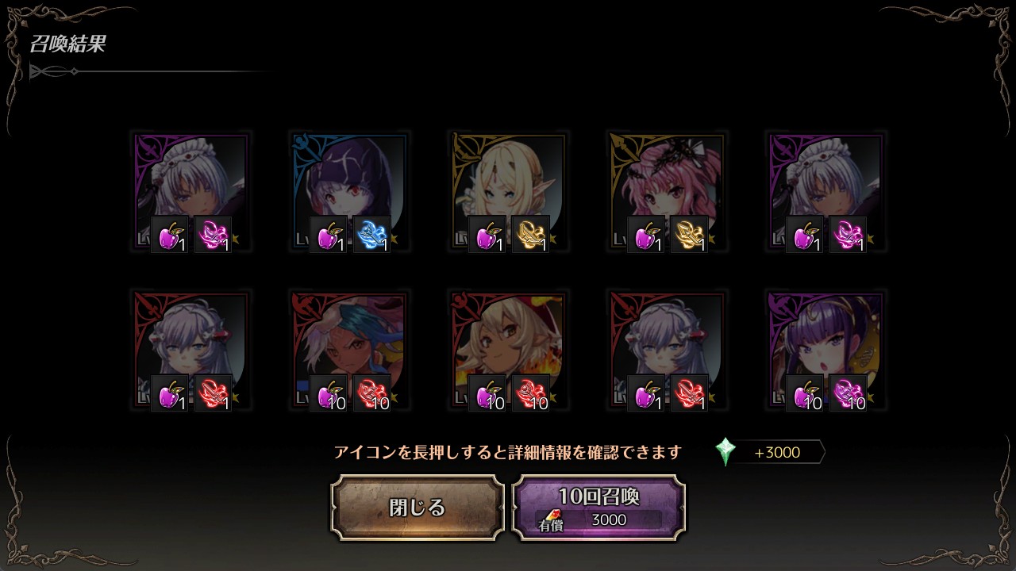Select blonde elf character in gold frame
Screen dimensions: 1016x571
coord(509,192)
